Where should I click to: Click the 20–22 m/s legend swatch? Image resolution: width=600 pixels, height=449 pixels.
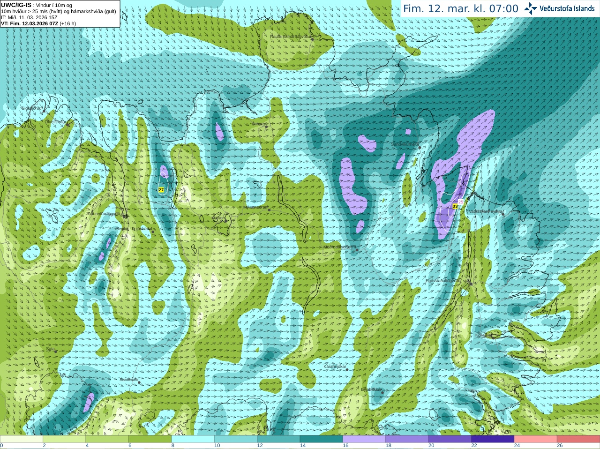pyautogui.click(x=450, y=439)
